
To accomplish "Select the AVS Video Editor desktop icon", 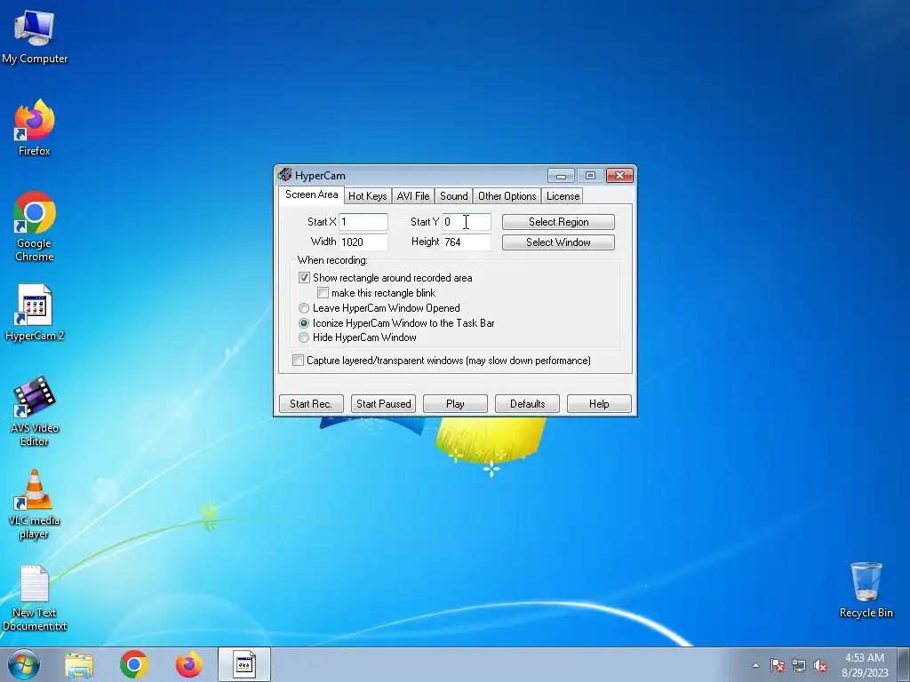I will pyautogui.click(x=35, y=410).
